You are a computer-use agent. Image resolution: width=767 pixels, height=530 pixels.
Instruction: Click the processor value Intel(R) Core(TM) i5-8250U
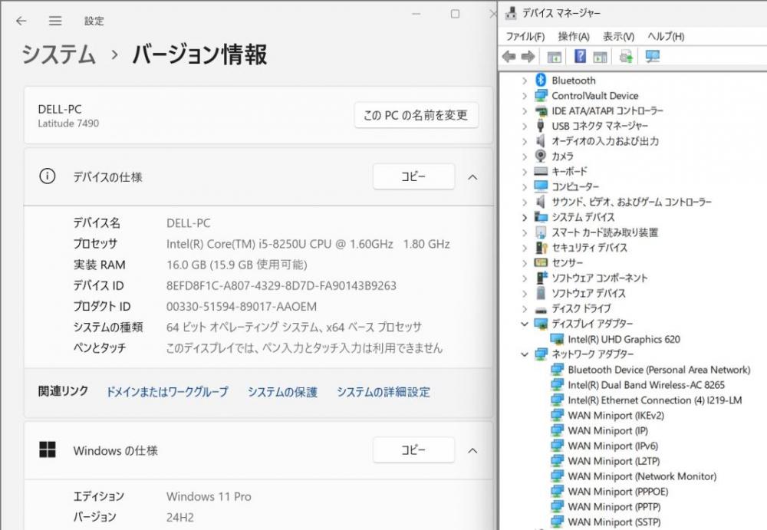[x=308, y=244]
